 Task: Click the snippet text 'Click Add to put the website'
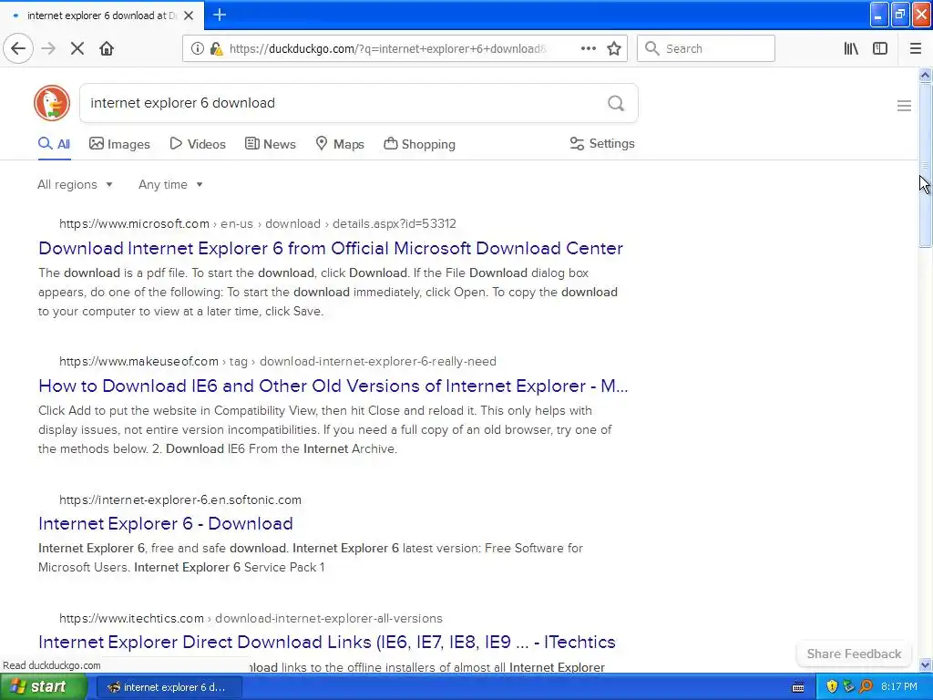tap(124, 411)
